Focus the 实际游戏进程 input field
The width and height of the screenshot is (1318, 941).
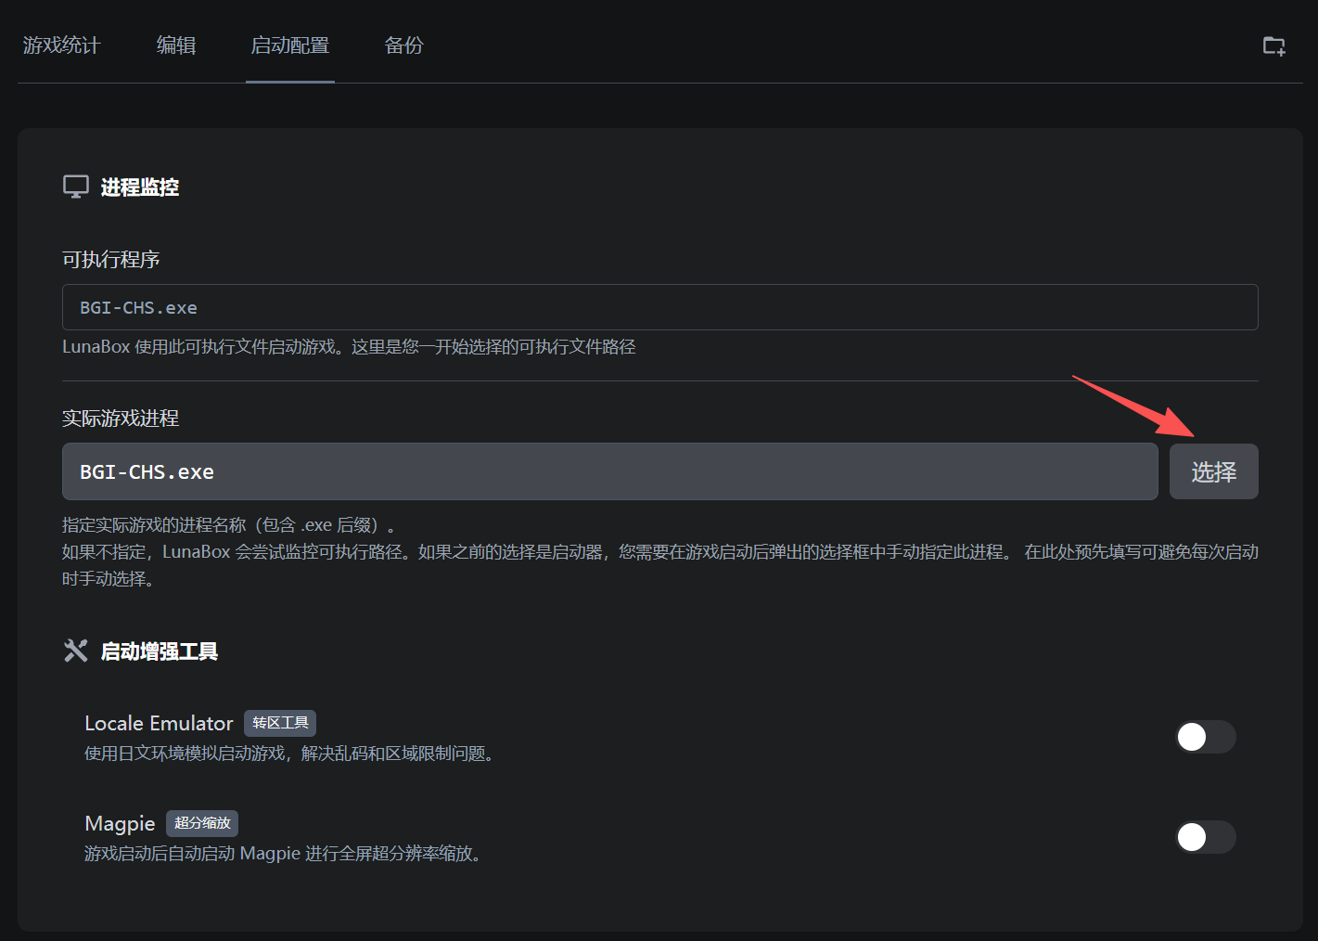click(609, 471)
